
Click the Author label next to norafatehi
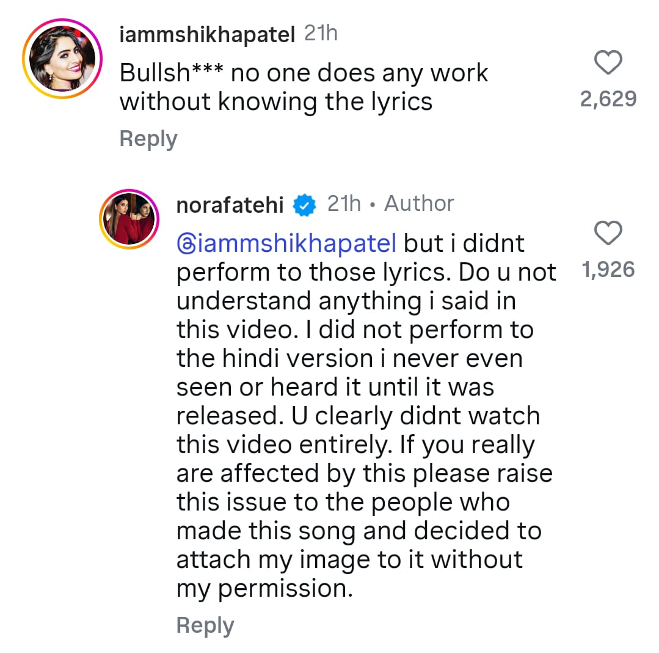click(x=419, y=204)
